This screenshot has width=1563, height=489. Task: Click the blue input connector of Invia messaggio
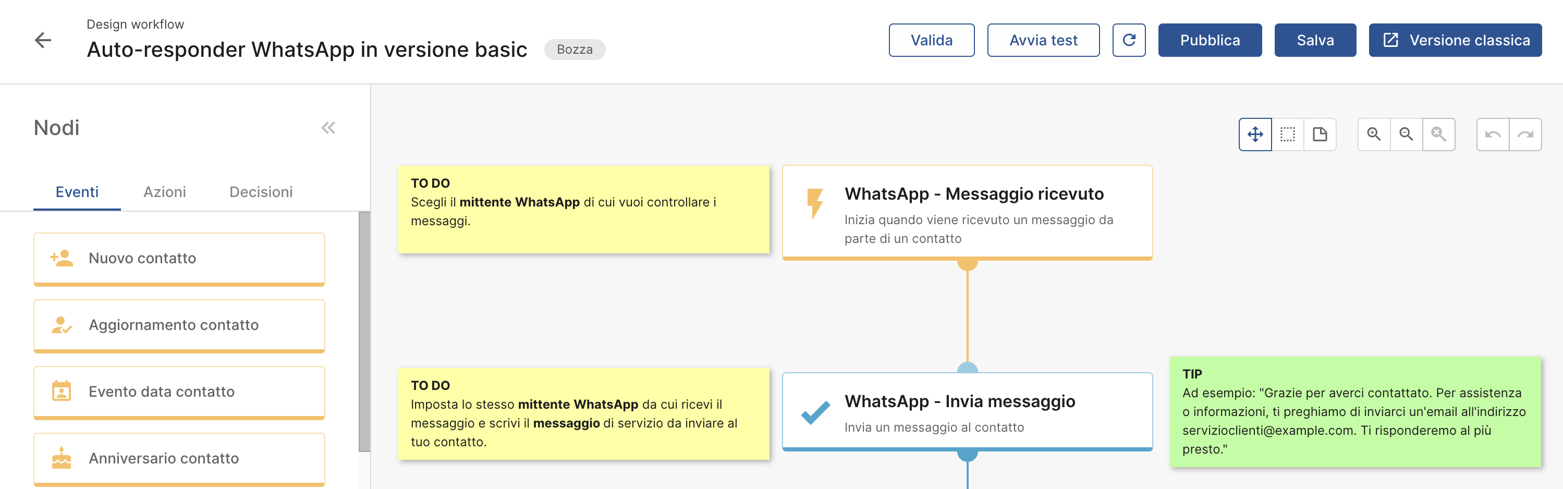coord(967,368)
